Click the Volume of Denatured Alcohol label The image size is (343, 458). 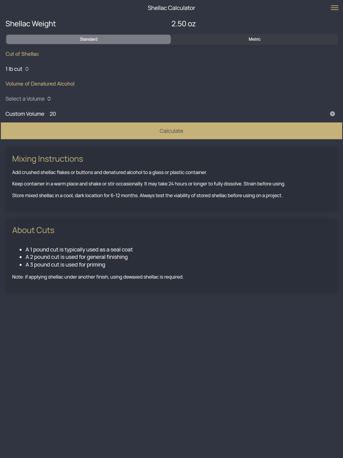40,83
